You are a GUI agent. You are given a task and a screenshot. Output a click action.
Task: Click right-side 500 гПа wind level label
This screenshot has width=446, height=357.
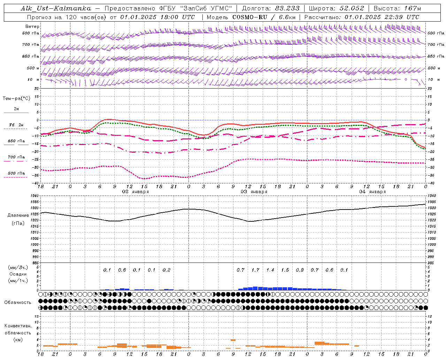tap(436, 33)
